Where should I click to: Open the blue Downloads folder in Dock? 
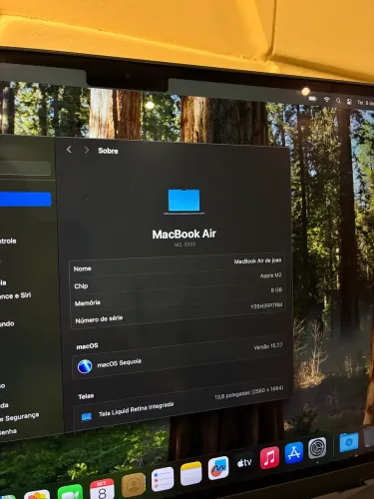349,442
